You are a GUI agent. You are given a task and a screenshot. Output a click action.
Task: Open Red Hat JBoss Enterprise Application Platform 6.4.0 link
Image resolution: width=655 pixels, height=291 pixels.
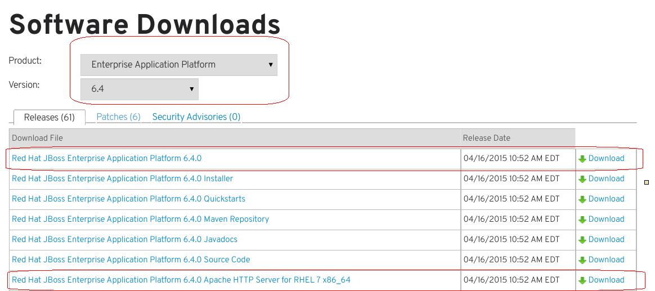[106, 159]
